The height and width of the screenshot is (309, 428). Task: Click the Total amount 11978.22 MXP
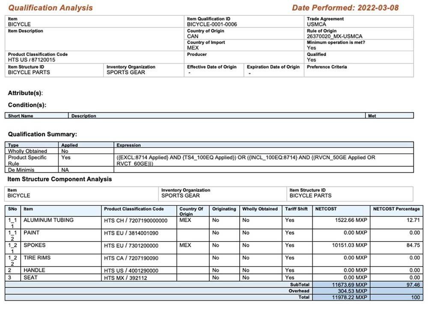pyautogui.click(x=351, y=297)
